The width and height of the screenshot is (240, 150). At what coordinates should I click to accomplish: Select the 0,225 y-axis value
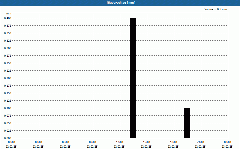[x=8, y=71]
